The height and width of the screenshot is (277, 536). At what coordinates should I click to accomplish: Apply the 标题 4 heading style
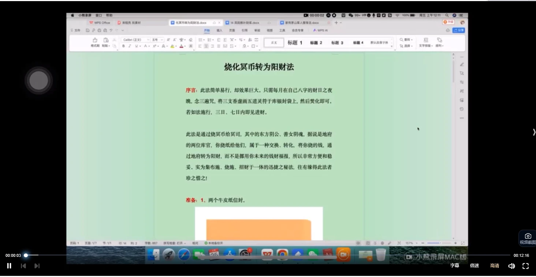coord(358,43)
